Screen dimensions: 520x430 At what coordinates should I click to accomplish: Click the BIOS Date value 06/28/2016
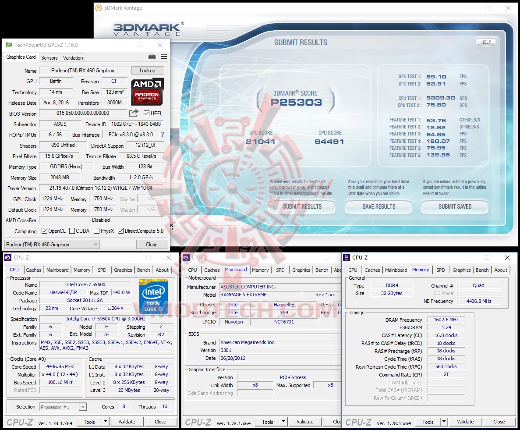233,359
